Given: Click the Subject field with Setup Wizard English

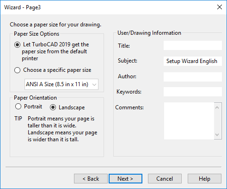Looking at the screenshot, I should click(x=193, y=61).
